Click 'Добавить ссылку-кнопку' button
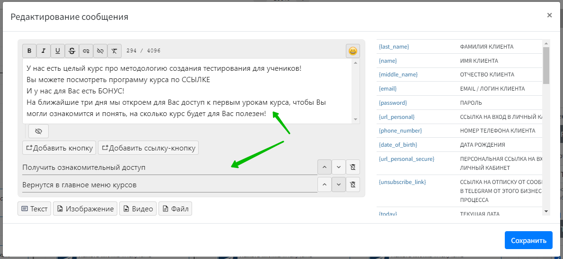This screenshot has height=259, width=563. (x=148, y=148)
